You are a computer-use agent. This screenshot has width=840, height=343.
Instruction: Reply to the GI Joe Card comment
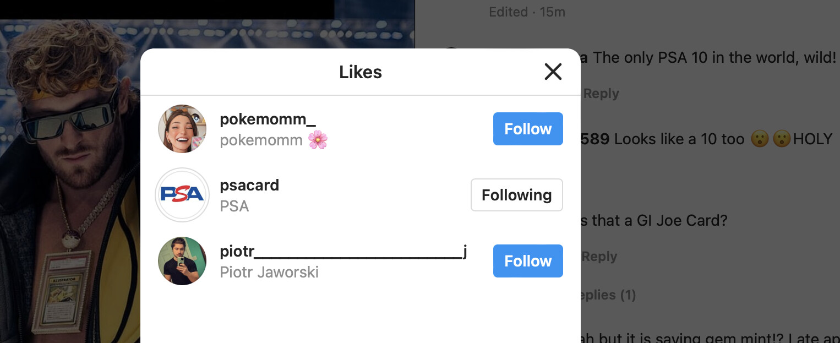[599, 257]
